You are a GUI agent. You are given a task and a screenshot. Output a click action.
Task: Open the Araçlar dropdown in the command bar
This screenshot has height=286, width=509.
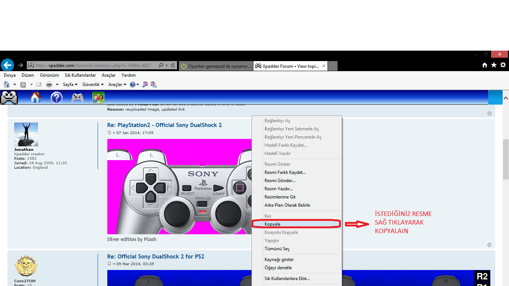(117, 85)
